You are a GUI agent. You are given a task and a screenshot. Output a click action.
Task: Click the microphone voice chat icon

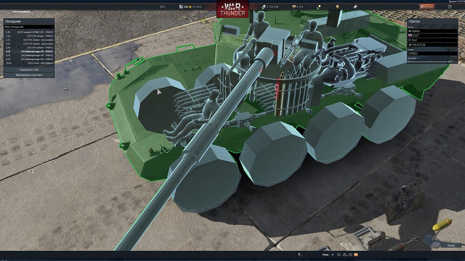tap(299, 255)
